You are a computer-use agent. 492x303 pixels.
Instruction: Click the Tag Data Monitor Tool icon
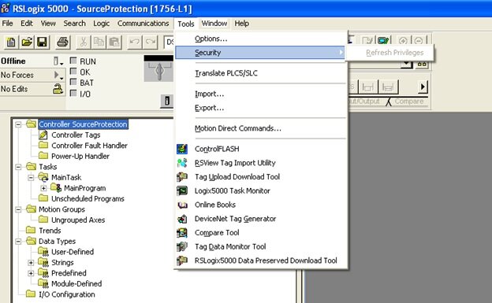pos(182,246)
